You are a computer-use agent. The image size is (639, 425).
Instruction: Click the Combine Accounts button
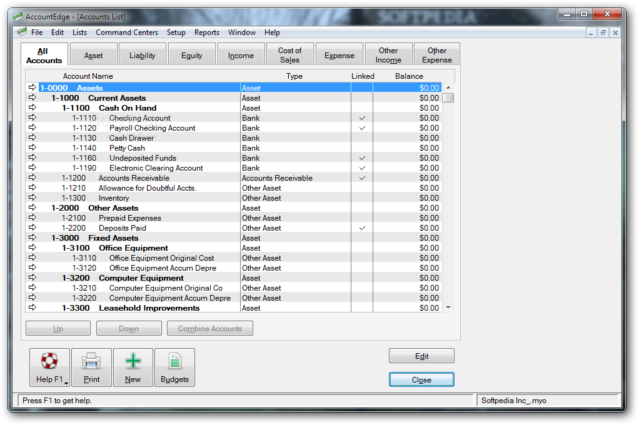(x=210, y=328)
